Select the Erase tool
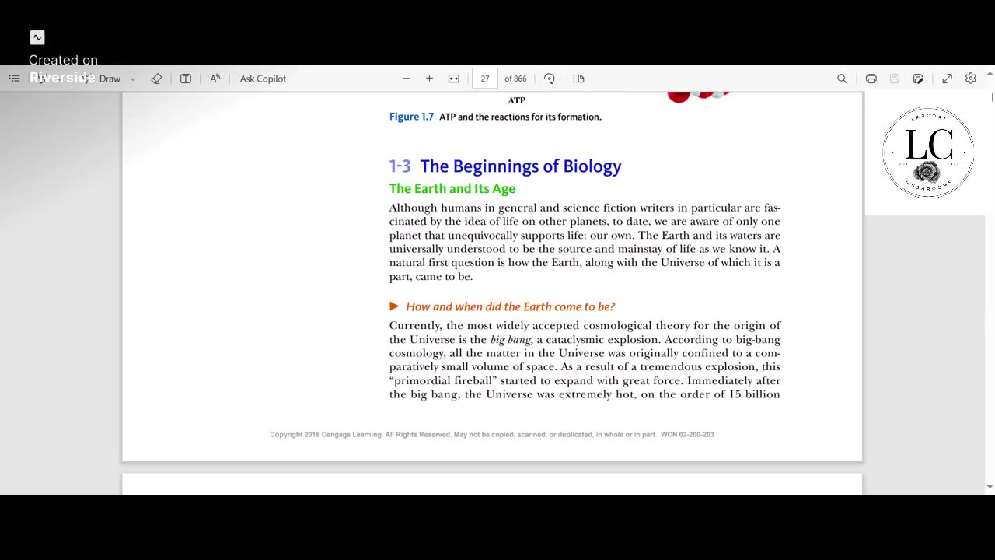Viewport: 995px width, 560px height. [x=156, y=79]
